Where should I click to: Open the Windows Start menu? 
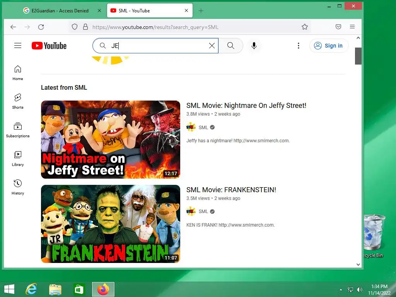(9, 289)
